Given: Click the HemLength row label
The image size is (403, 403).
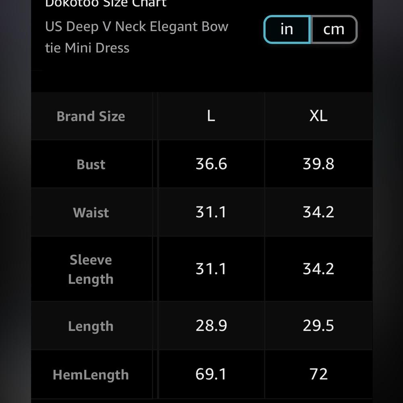Looking at the screenshot, I should tap(91, 374).
